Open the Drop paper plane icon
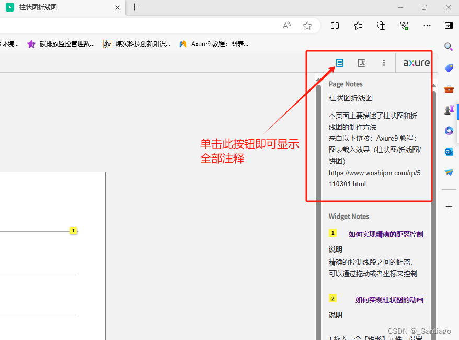The width and height of the screenshot is (459, 340). coord(449,173)
